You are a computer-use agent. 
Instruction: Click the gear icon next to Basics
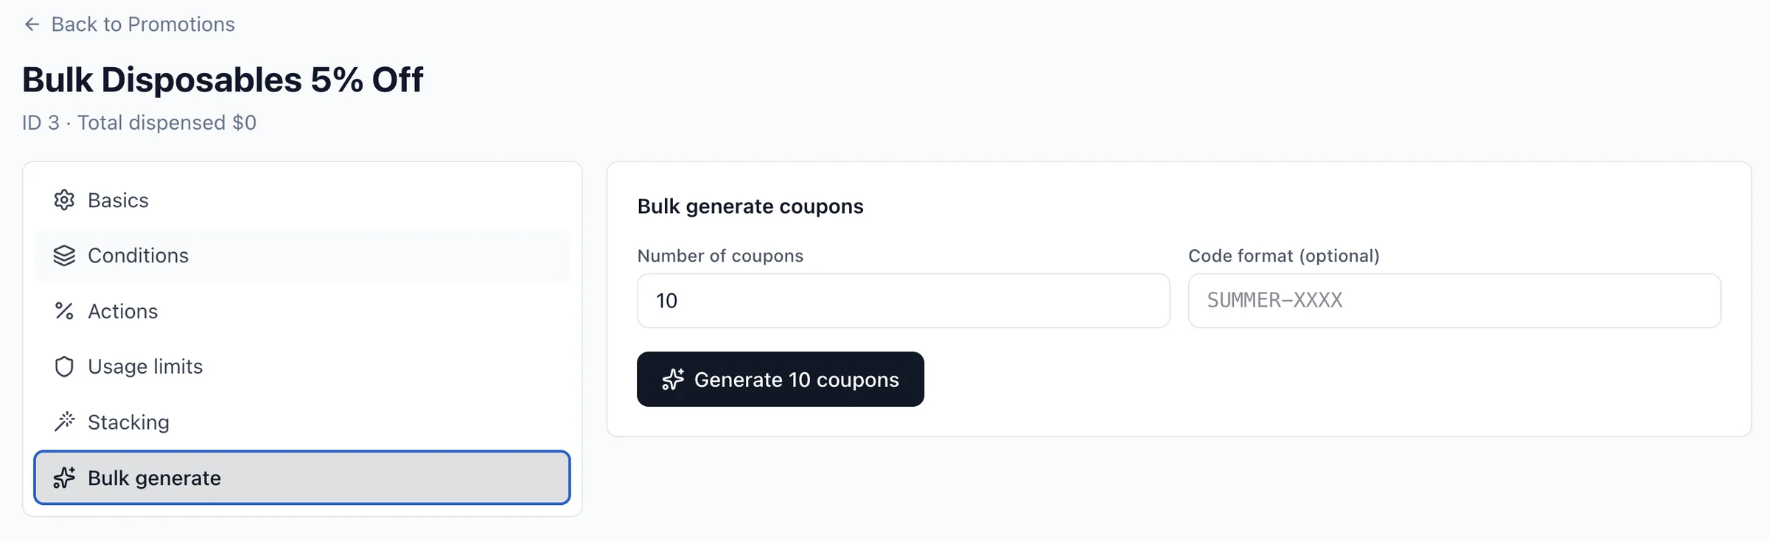[x=64, y=200]
